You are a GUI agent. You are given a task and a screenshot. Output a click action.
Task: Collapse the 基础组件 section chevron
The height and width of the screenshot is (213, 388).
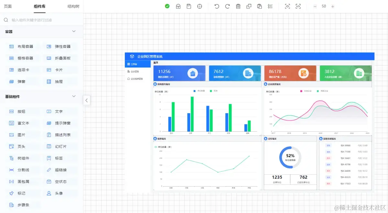point(74,96)
